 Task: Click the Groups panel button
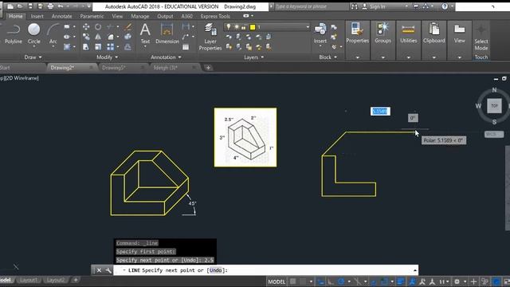[x=382, y=33]
